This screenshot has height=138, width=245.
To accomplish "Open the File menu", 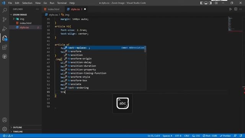I will point(10,3).
